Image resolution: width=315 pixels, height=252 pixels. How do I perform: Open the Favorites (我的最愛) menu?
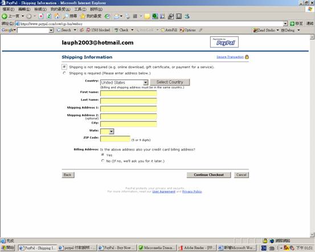(60, 9)
